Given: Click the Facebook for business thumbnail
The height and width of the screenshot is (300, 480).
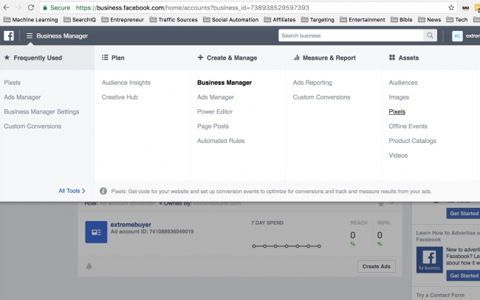Looking at the screenshot, I should (430, 259).
